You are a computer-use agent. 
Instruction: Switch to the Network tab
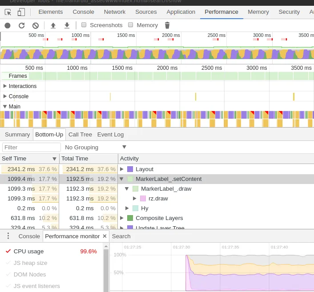[x=115, y=12]
